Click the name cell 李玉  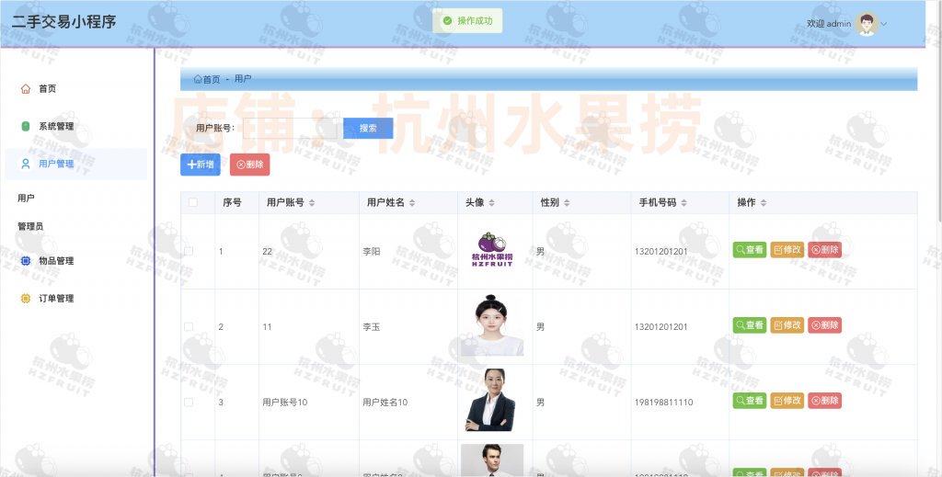coord(372,327)
